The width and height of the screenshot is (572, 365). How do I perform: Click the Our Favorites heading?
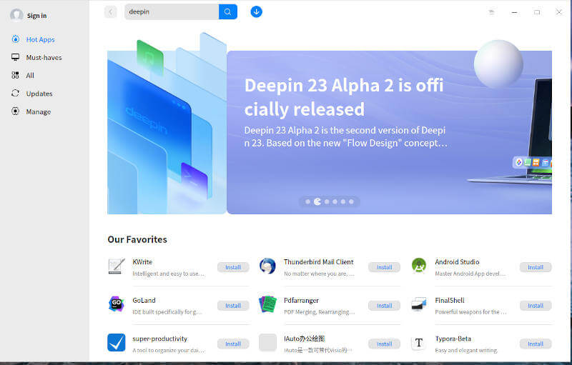137,239
